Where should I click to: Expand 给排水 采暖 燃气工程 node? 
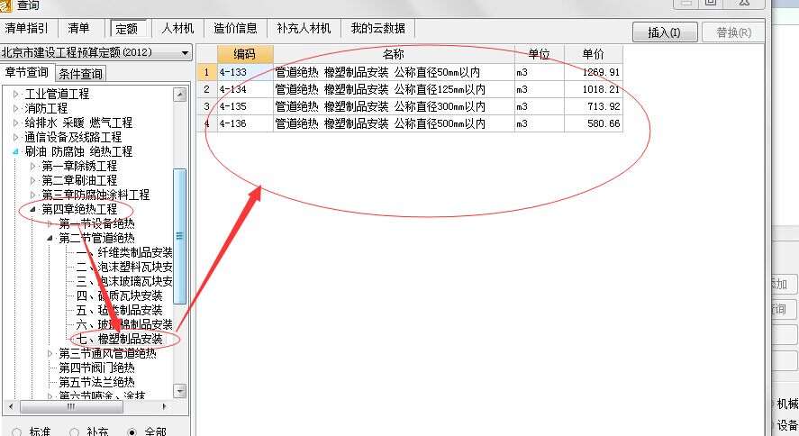click(x=16, y=123)
